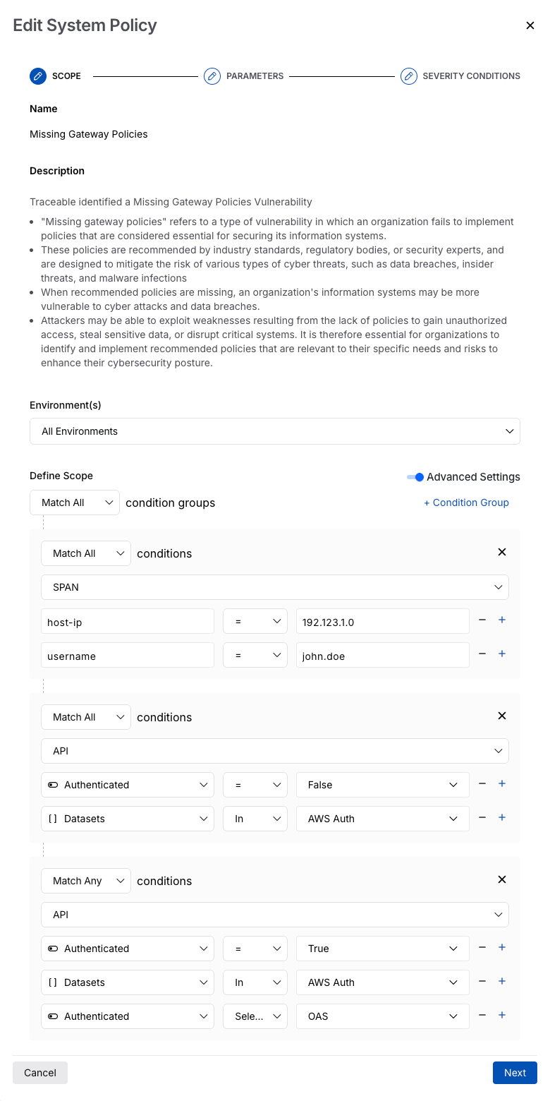Open the True value dropdown
The image size is (550, 1101).
point(383,949)
